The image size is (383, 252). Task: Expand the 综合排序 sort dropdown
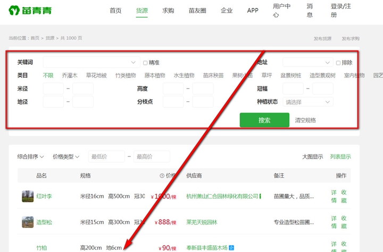[x=30, y=157]
